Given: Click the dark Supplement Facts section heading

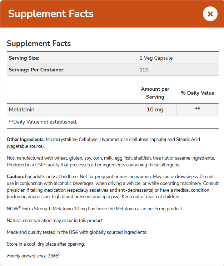Looking at the screenshot, I should pyautogui.click(x=39, y=44).
